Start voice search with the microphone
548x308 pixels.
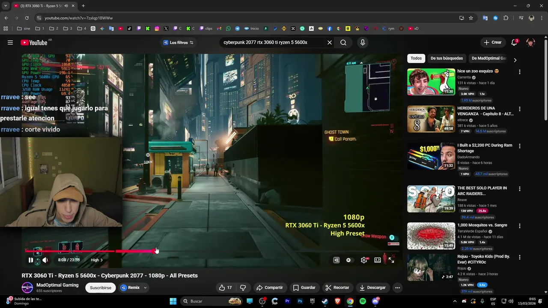pyautogui.click(x=363, y=42)
